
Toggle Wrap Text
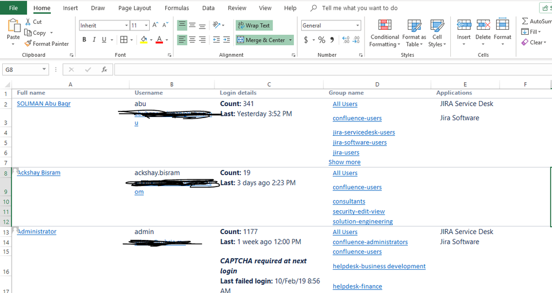[254, 25]
